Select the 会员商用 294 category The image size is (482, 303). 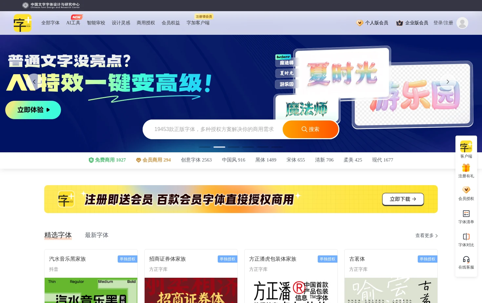pos(153,160)
